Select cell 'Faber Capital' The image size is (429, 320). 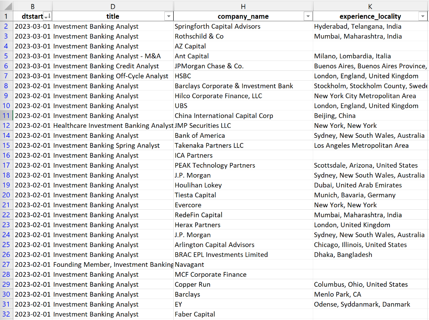tap(243, 314)
